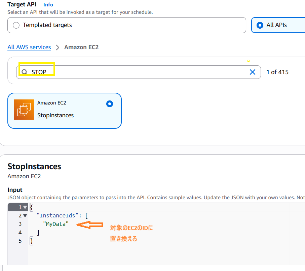The image size is (305, 271).
Task: Collapse line 2 InstanceIds fold arrow
Action: tap(25, 216)
